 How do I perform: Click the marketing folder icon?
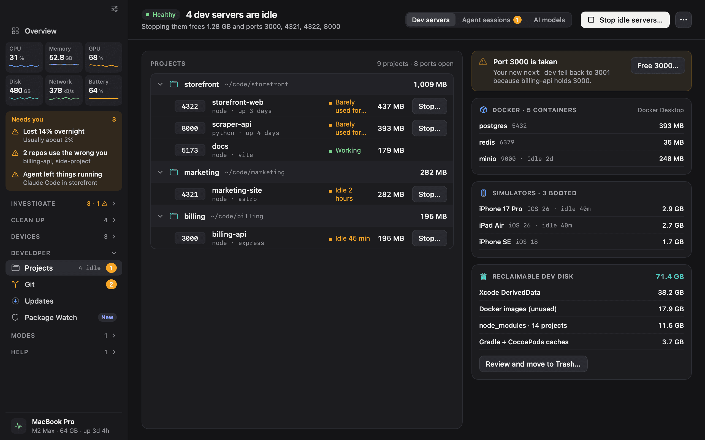[x=174, y=172]
